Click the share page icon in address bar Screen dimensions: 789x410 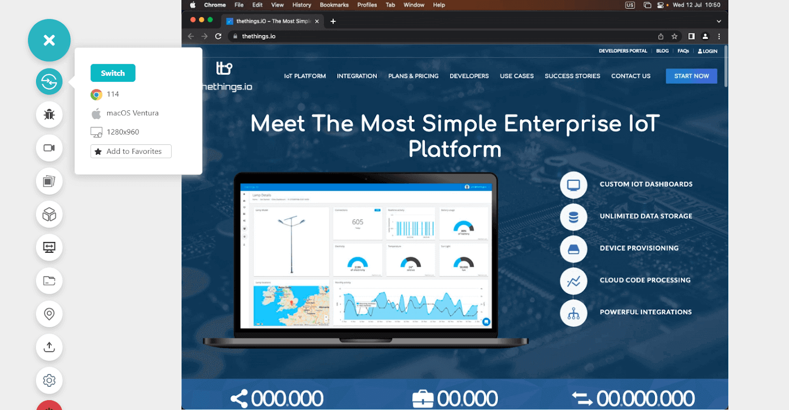(661, 36)
